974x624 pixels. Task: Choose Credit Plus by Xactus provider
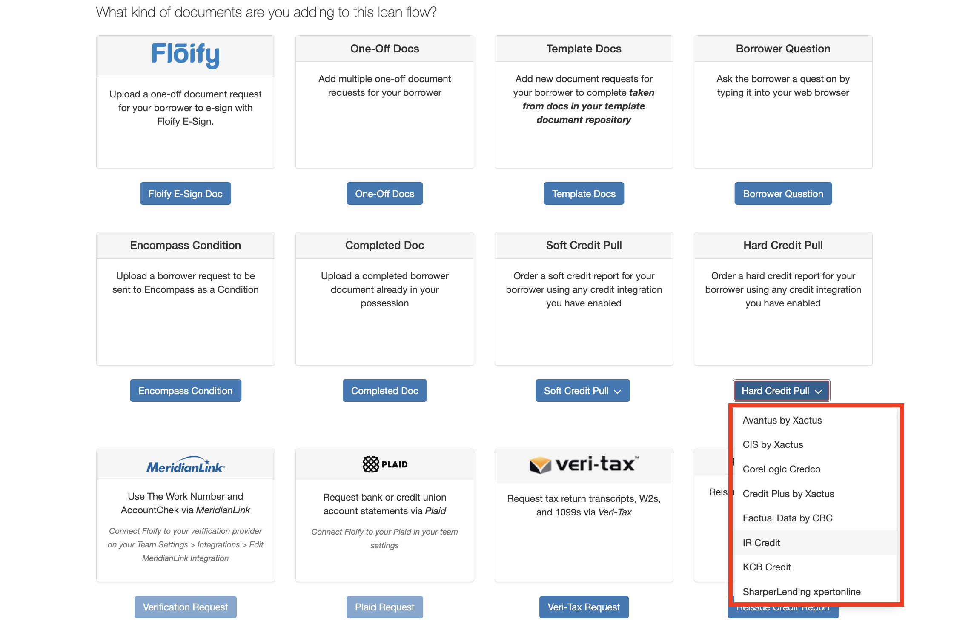click(788, 494)
